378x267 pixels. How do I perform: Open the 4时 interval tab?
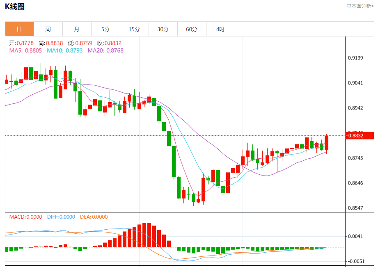coord(220,29)
